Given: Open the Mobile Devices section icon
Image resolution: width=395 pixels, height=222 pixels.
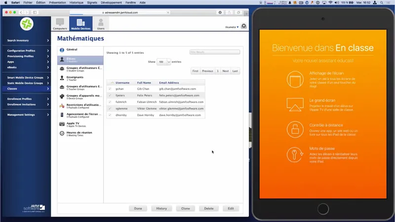Looking at the screenshot, I should tap(80, 24).
